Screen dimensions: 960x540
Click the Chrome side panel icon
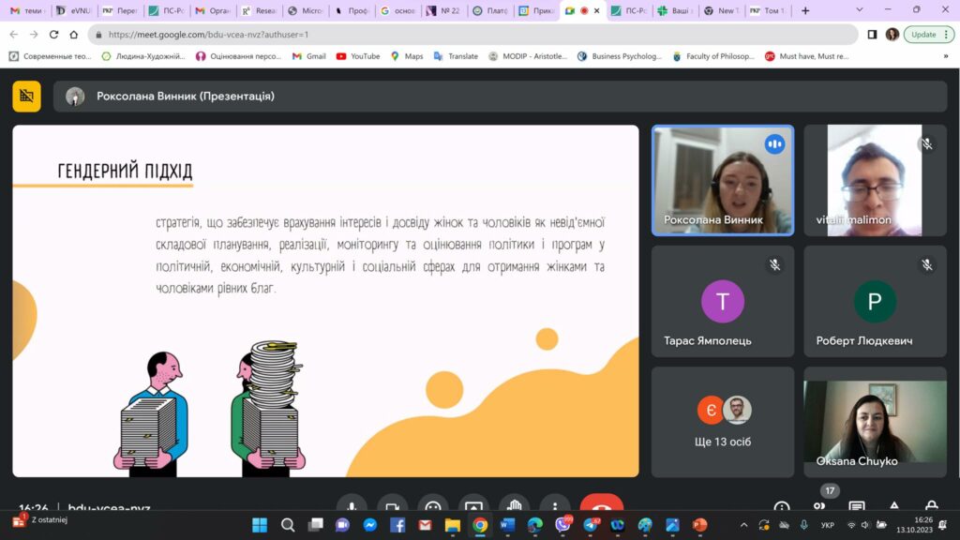[x=872, y=34]
